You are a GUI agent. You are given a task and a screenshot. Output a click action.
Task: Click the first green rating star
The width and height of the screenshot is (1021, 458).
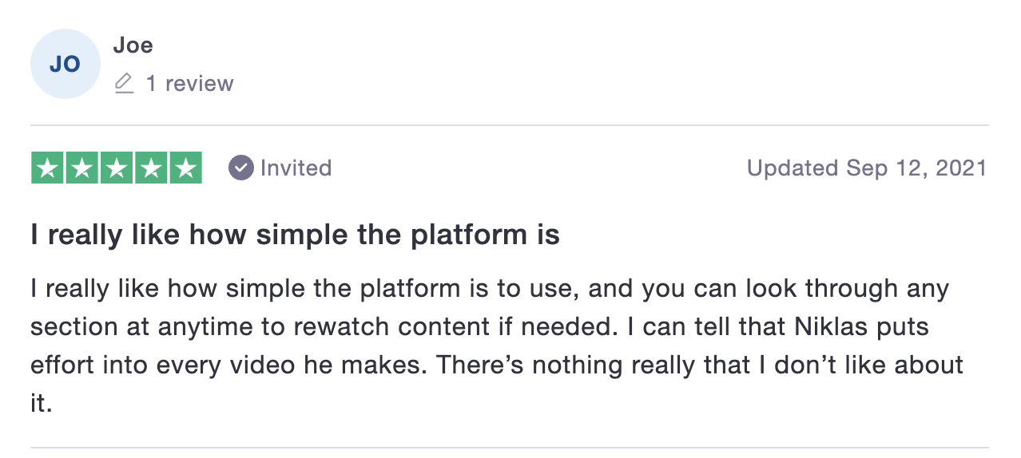[x=48, y=168]
